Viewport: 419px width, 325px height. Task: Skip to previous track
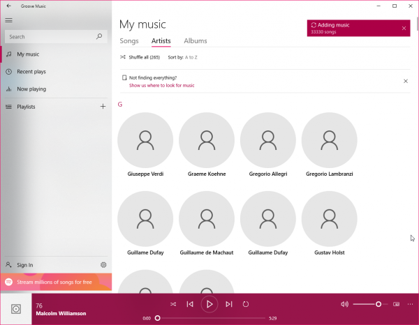[190, 304]
